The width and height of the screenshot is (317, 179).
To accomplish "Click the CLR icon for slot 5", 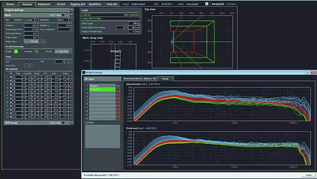I will (x=118, y=99).
